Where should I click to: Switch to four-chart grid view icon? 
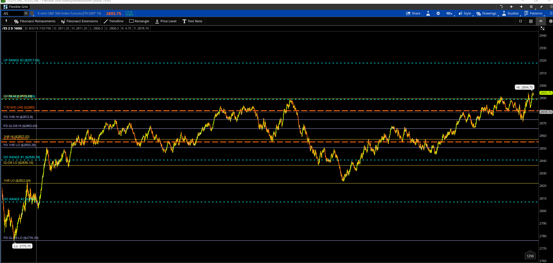tap(531, 21)
